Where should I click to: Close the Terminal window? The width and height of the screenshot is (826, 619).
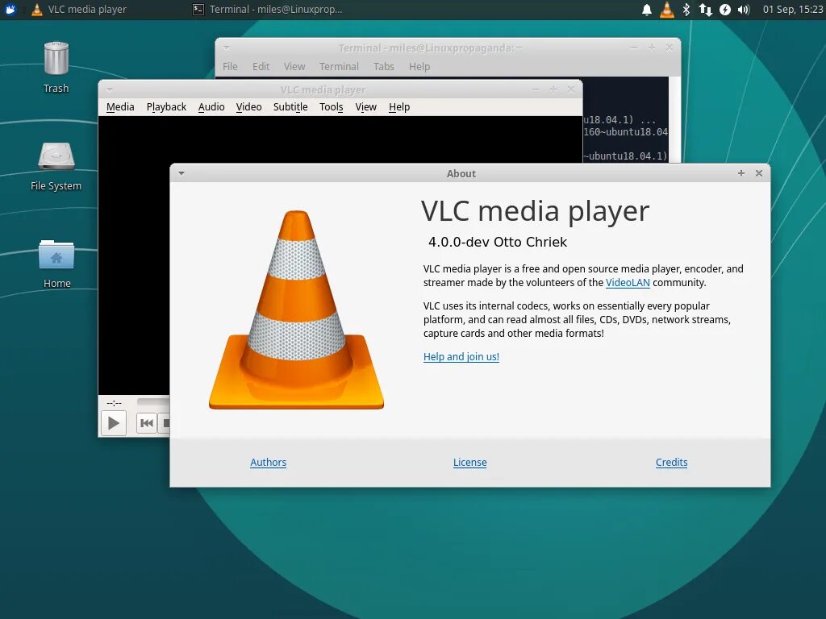coord(670,48)
